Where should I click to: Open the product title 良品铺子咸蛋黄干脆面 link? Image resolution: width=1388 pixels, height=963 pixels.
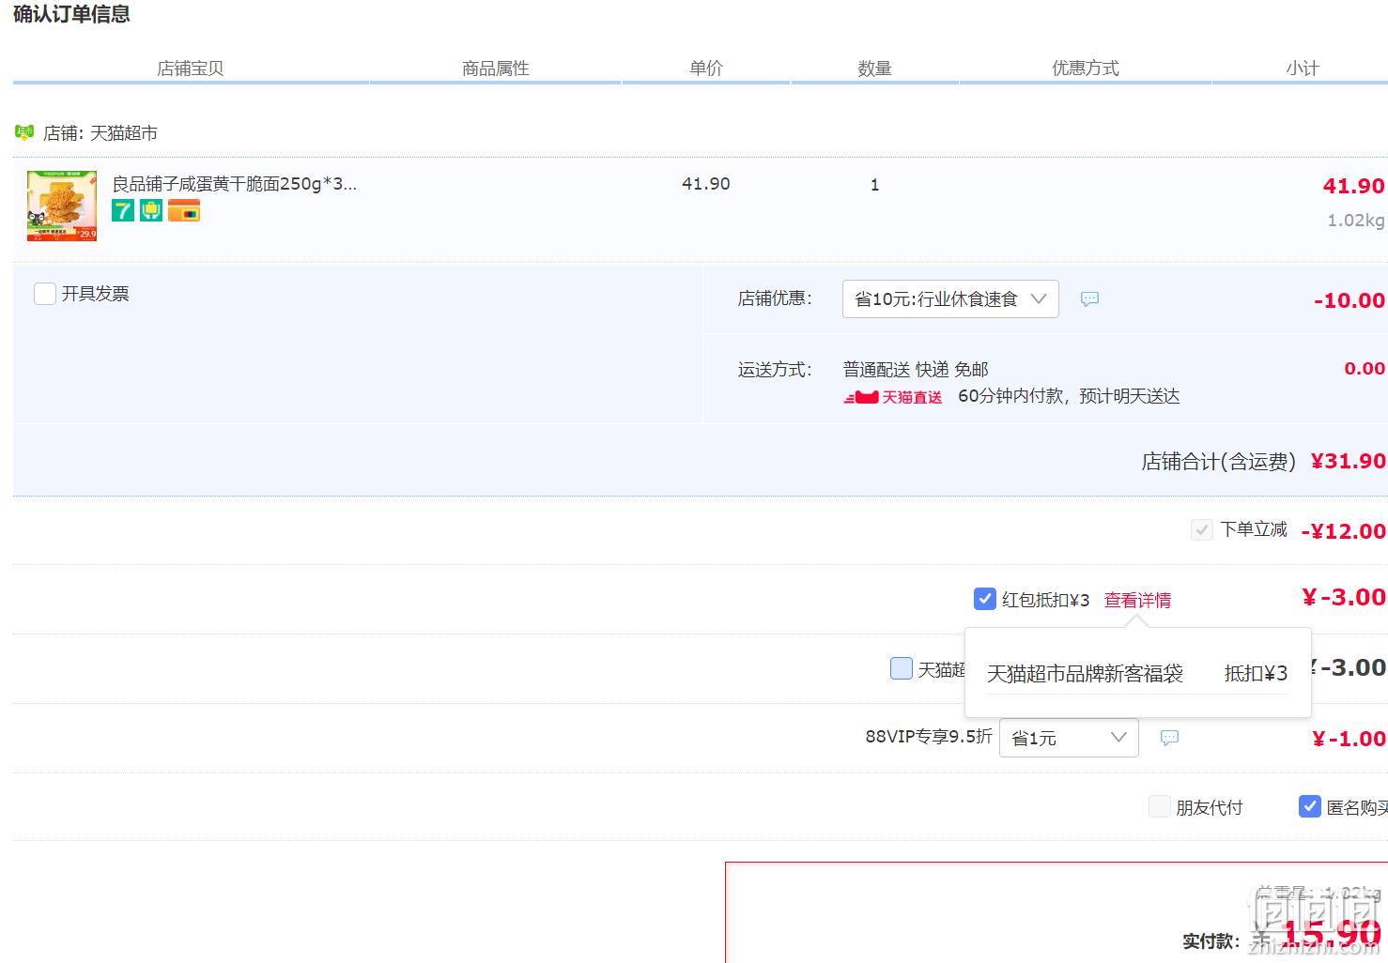[235, 184]
